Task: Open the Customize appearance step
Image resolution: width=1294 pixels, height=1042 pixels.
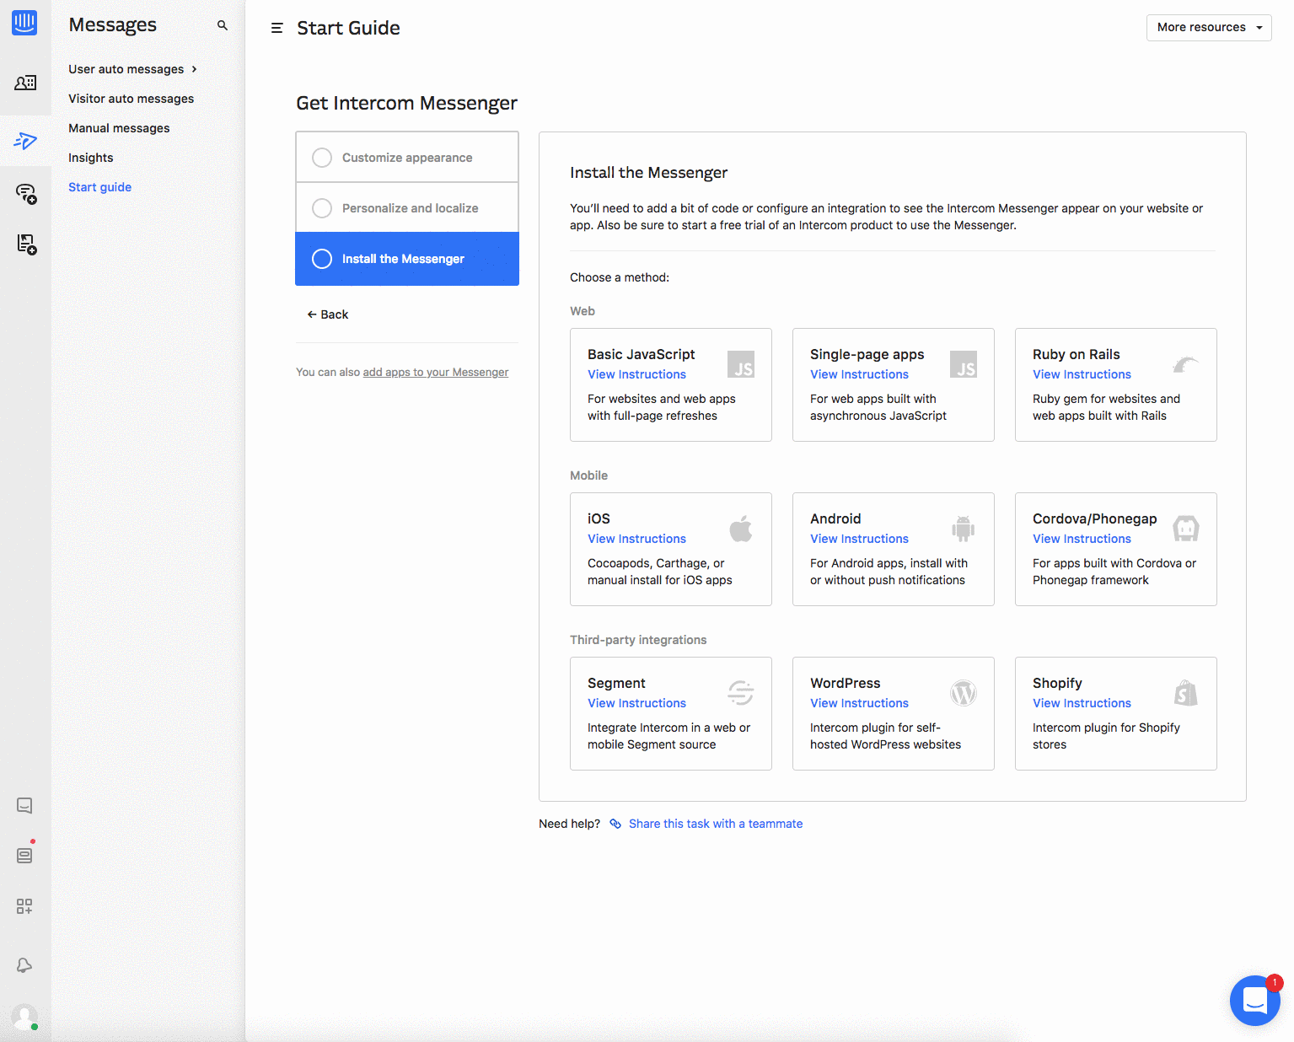Action: (x=407, y=158)
